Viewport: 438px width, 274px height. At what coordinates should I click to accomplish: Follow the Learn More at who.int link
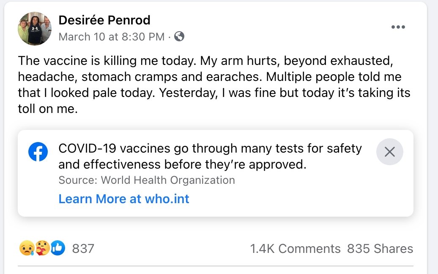click(x=124, y=199)
